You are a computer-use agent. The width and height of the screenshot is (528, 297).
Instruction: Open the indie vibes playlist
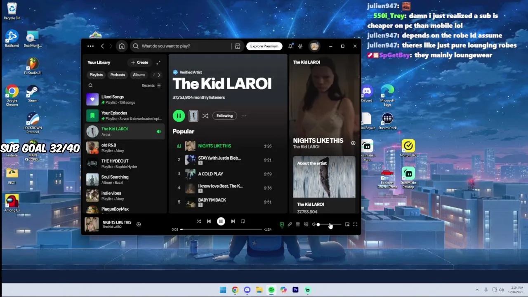[125, 196]
